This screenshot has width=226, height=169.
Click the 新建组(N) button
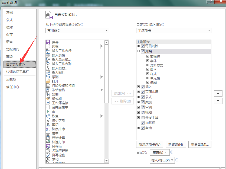point(176,144)
